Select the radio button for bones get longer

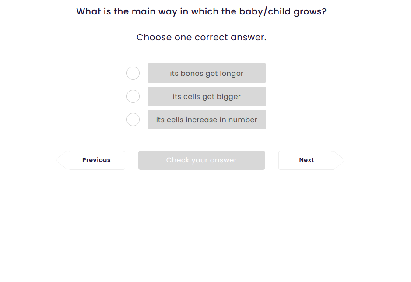point(133,73)
